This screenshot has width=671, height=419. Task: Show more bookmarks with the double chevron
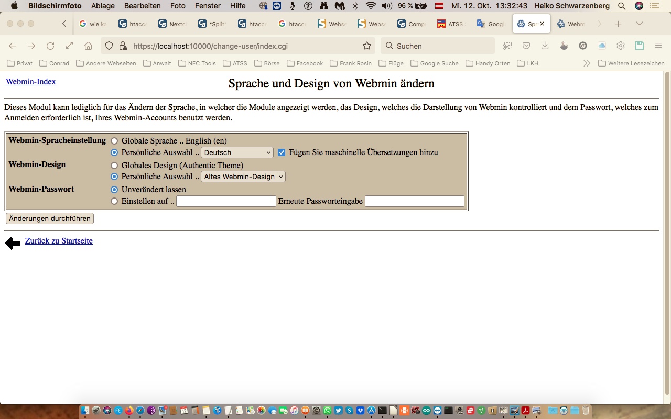pyautogui.click(x=587, y=63)
